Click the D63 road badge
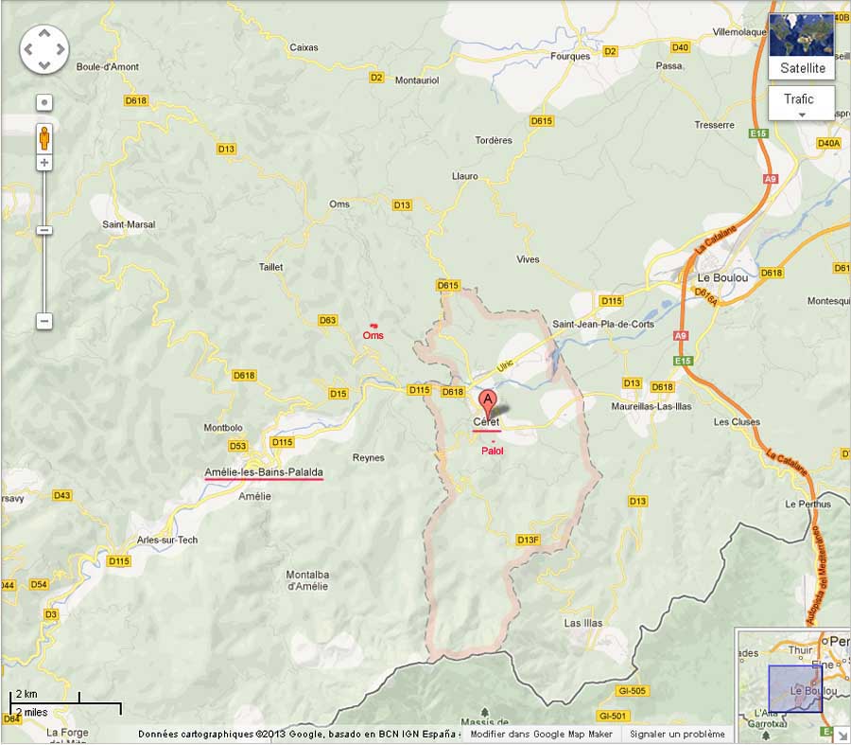 (x=328, y=320)
